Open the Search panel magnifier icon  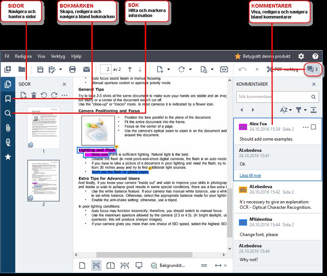pyautogui.click(x=8, y=113)
